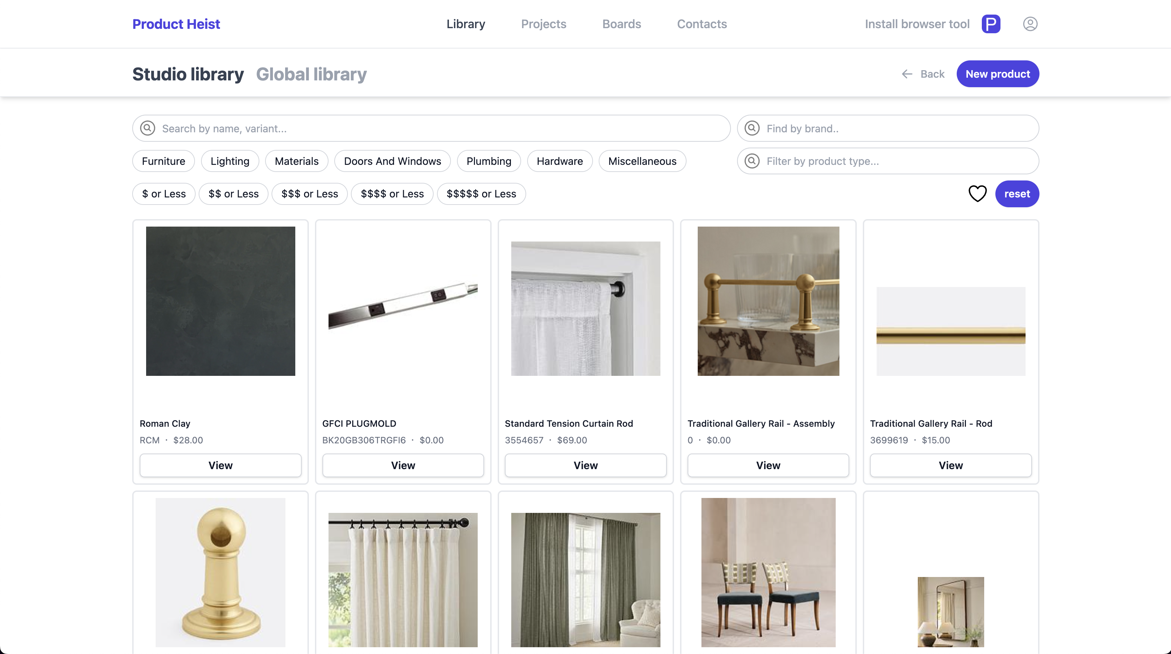Toggle the Plumbing category filter
The image size is (1171, 654).
(489, 161)
